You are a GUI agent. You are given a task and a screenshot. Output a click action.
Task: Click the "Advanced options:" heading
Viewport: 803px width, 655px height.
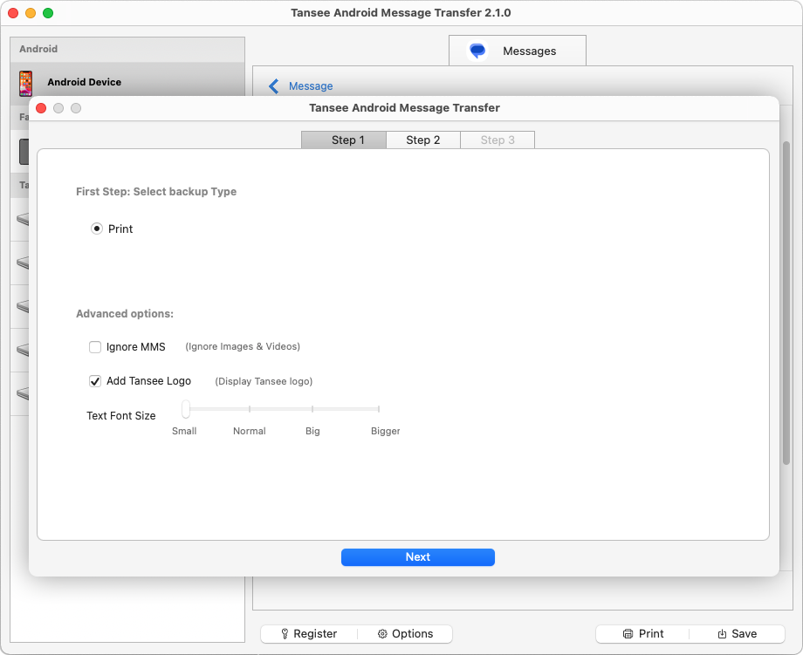(x=125, y=314)
